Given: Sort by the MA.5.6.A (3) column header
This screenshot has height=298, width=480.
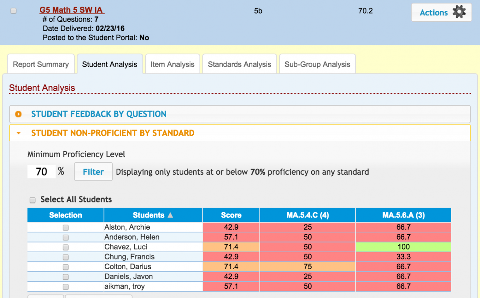Looking at the screenshot, I should 403,215.
